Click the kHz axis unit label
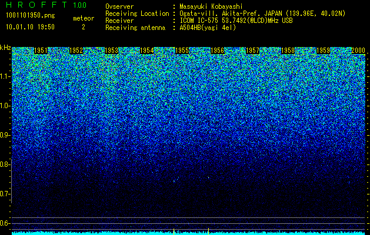Image resolution: width=370 pixels, height=235 pixels. 5,48
